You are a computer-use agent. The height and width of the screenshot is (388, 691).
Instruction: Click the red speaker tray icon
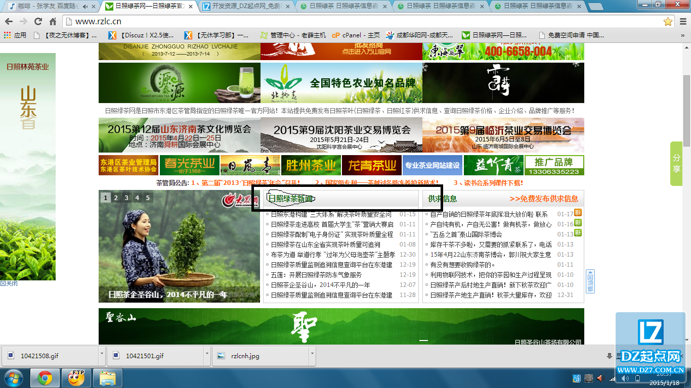point(600,378)
